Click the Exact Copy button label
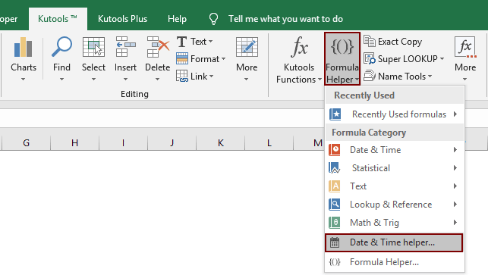Screen dimensions: 488x275 tap(400, 42)
